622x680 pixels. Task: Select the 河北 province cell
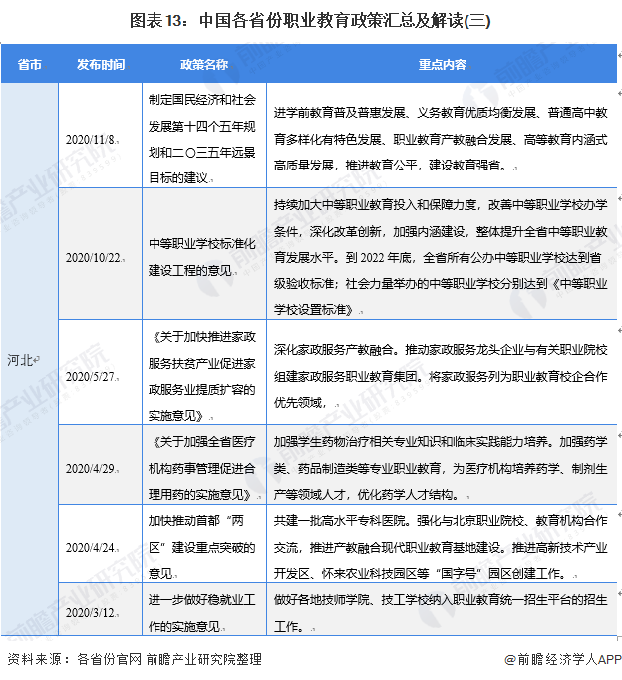[30, 359]
